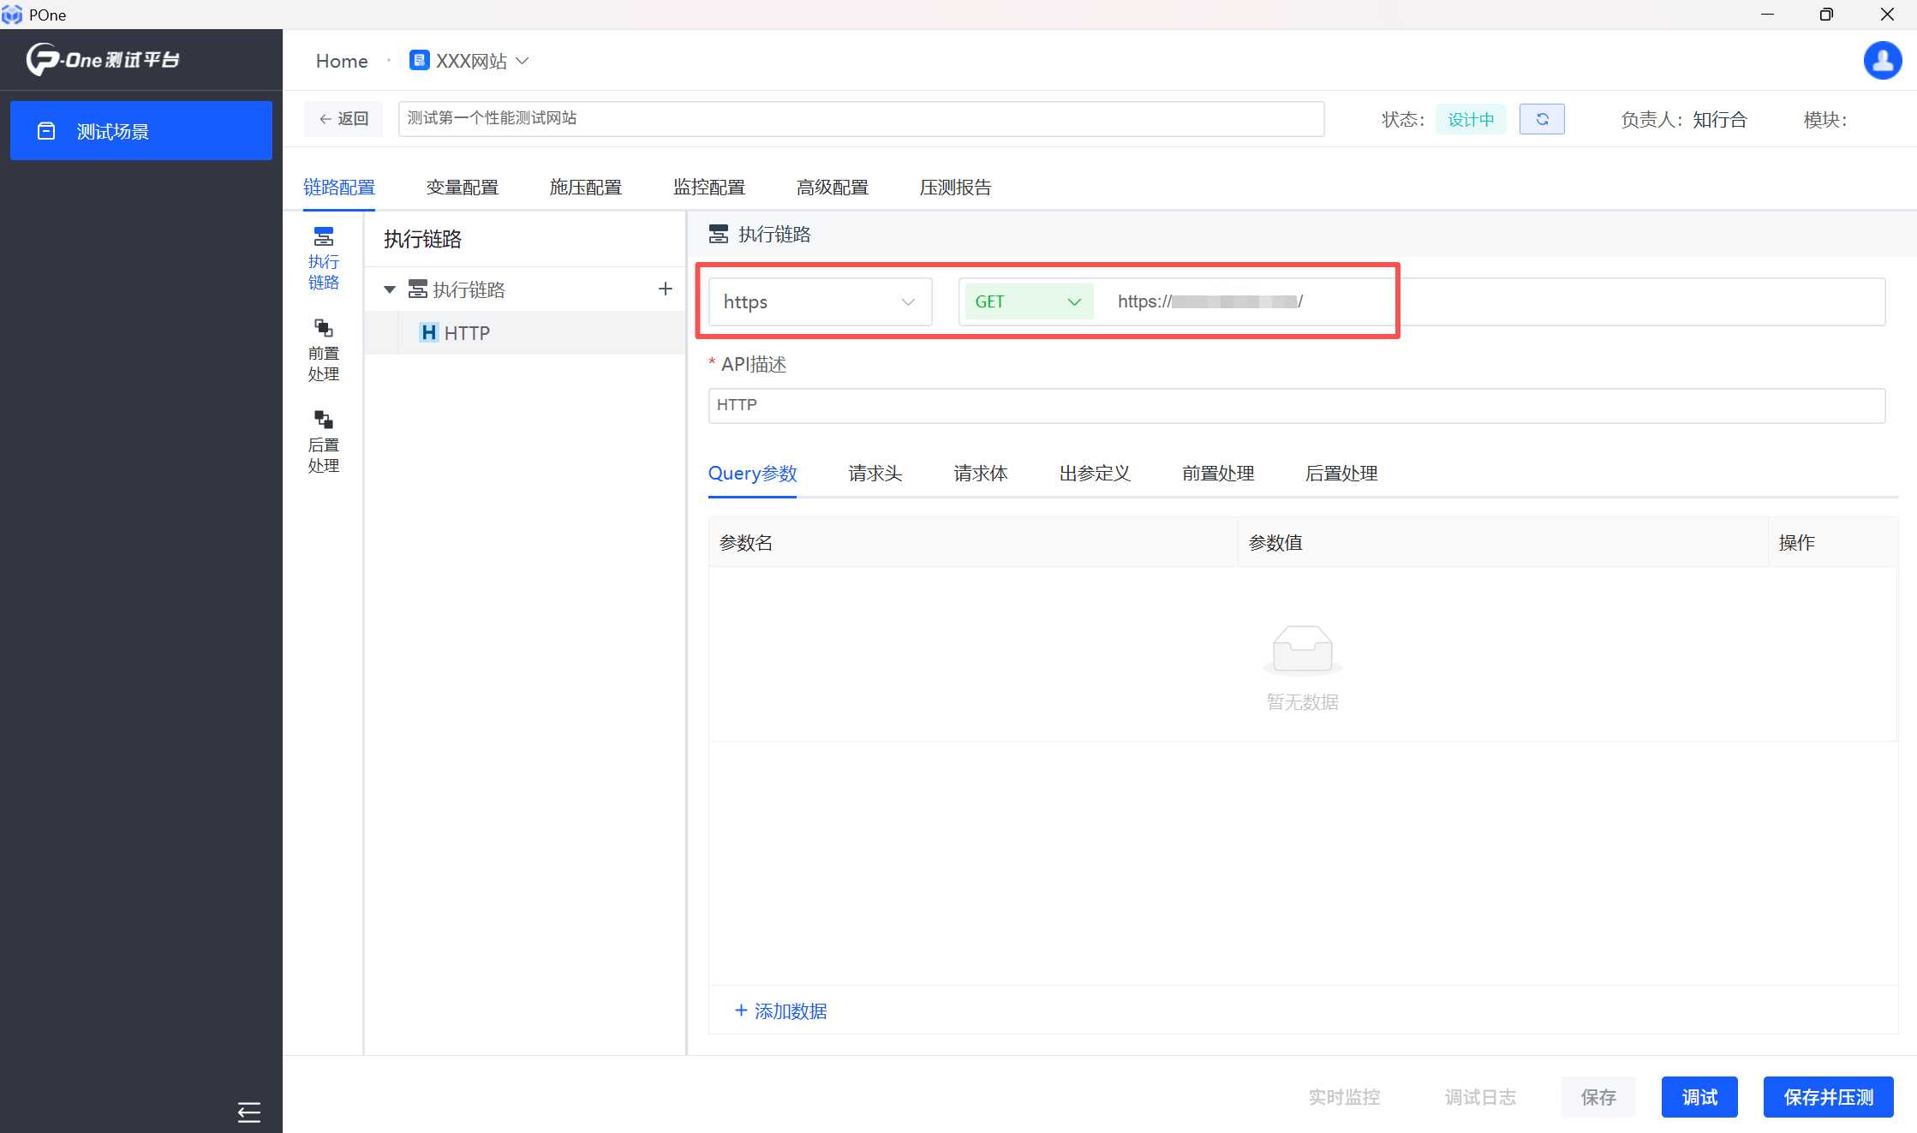Image resolution: width=1917 pixels, height=1133 pixels.
Task: Click the 测试场景 sidebar menu item
Action: (141, 131)
